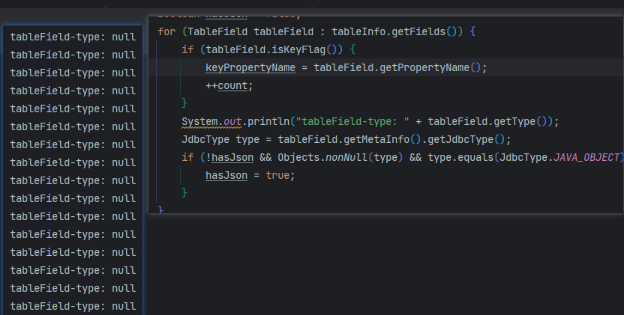Click the 'true' literal

(x=277, y=176)
